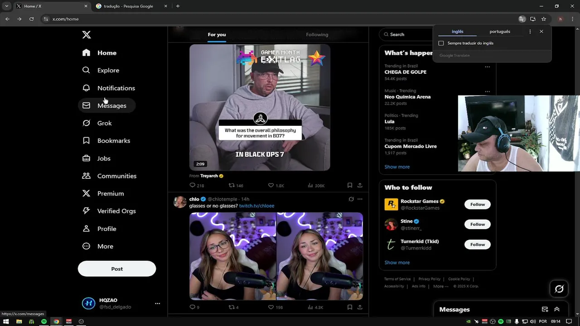580x326 pixels.
Task: View analytics of the Treyarch post
Action: [x=316, y=185]
